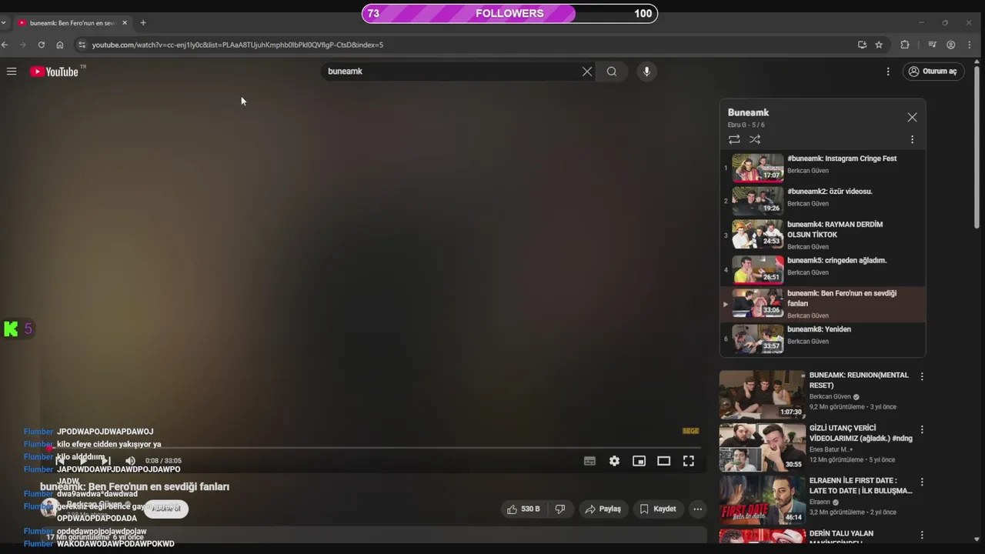Dislike the video with thumbs-down
The image size is (985, 554).
(560, 509)
